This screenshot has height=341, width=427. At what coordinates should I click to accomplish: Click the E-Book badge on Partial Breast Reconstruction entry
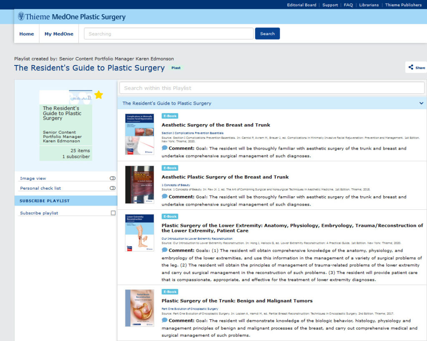coord(170,292)
